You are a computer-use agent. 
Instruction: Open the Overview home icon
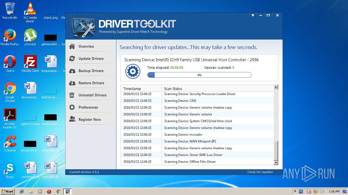72,46
